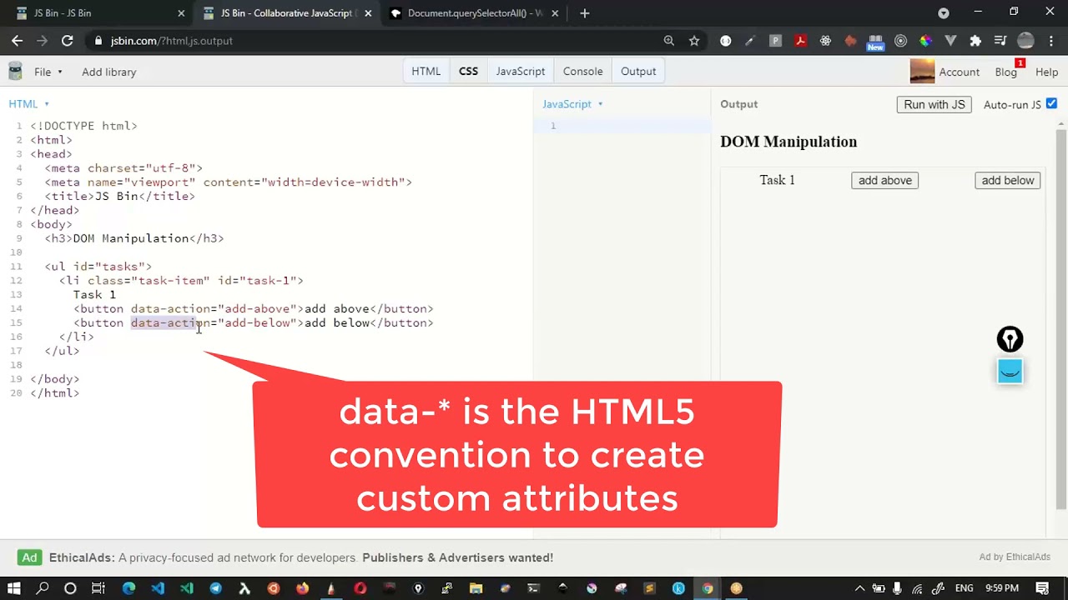Toggle the Output panel tab
1068x600 pixels.
[638, 71]
